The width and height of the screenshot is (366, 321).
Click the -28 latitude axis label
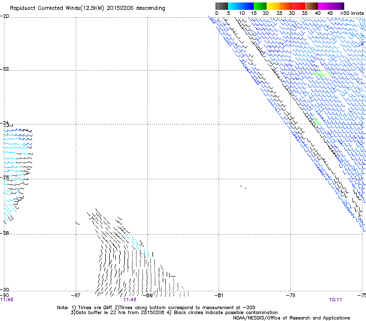coord(4,233)
